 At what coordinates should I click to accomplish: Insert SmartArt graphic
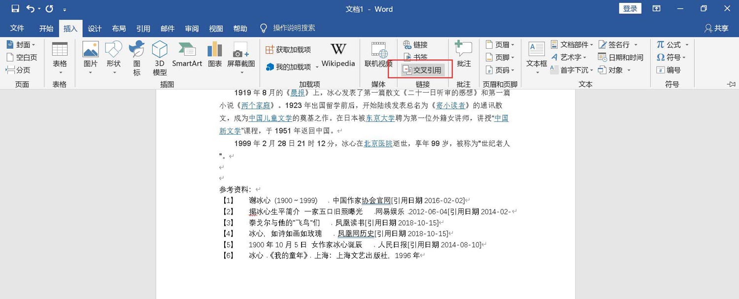coord(187,54)
